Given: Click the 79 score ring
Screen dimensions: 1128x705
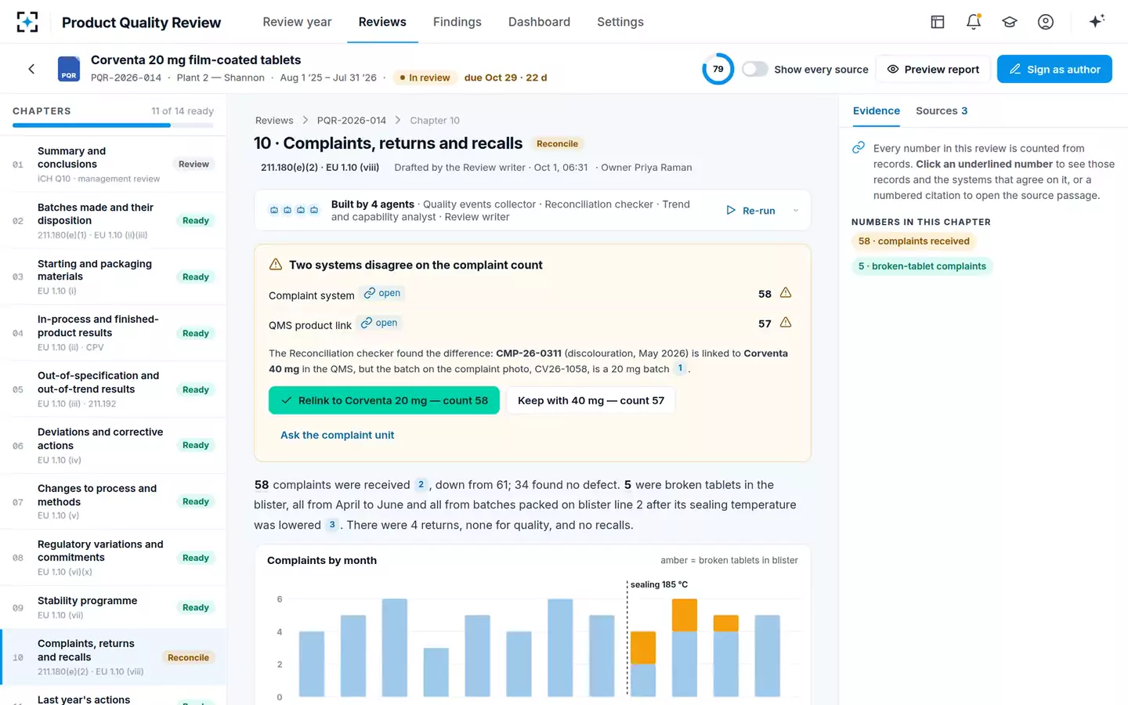Looking at the screenshot, I should (x=718, y=69).
